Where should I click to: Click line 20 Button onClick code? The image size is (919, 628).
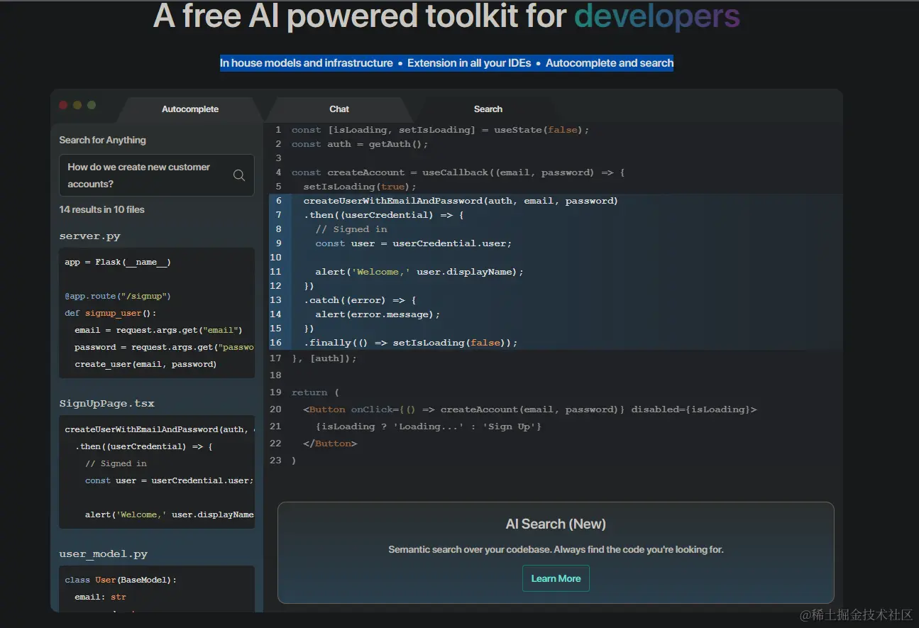[530, 409]
